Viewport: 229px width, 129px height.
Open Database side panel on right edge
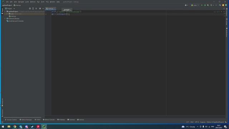pyautogui.click(x=226, y=12)
